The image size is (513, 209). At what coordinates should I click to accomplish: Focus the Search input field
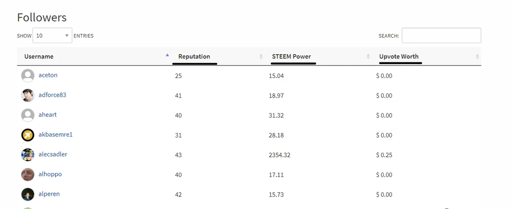441,36
